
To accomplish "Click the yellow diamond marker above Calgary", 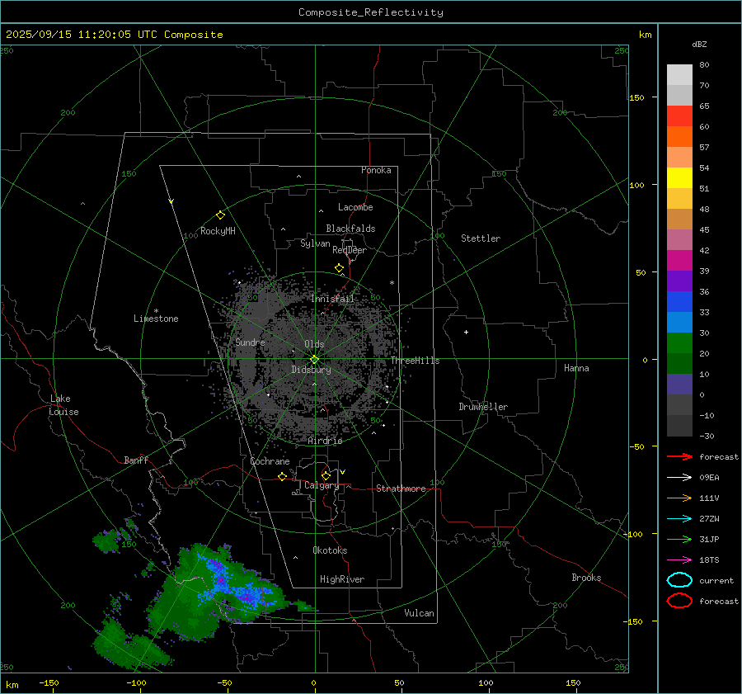I will click(x=326, y=475).
